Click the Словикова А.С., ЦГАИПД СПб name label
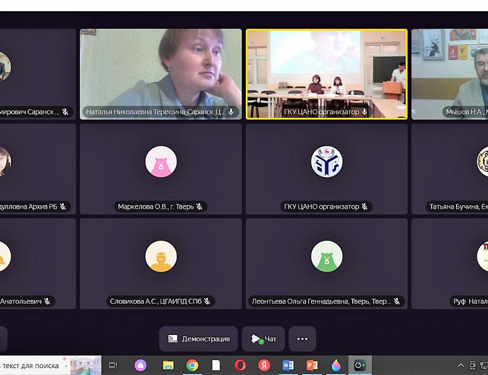488x375 pixels. tap(156, 301)
